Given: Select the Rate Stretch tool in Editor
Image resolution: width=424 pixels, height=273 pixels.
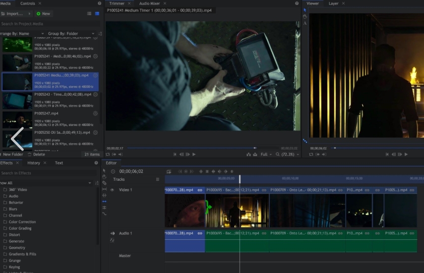Looking at the screenshot, I should pyautogui.click(x=104, y=214).
